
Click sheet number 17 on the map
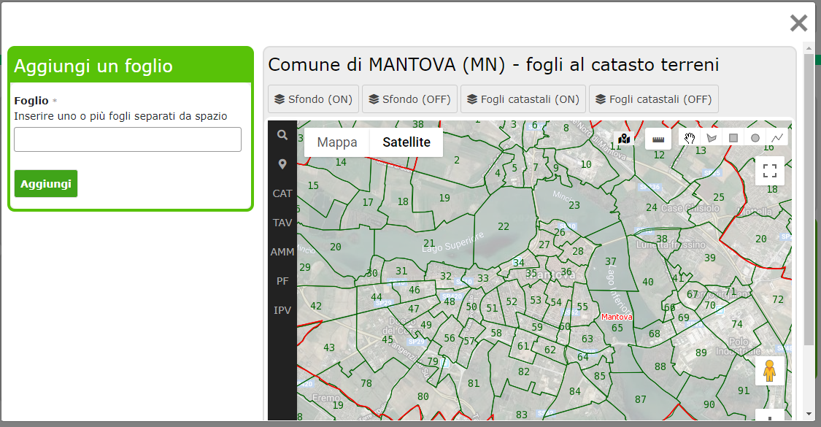[368, 202]
